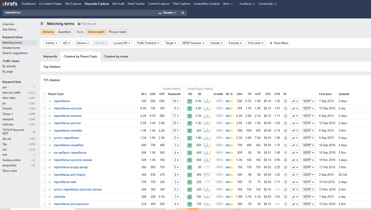Click the KD badge for купить термобелье row
This screenshot has width=371, height=210.
190,138
